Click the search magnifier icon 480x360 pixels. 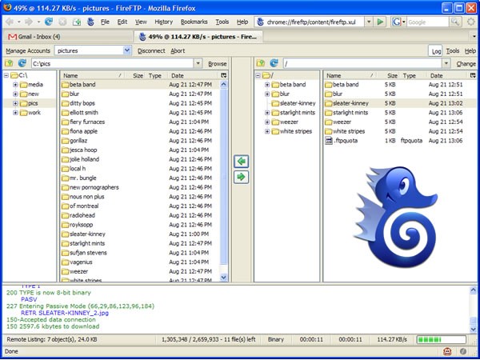pyautogui.click(x=455, y=22)
